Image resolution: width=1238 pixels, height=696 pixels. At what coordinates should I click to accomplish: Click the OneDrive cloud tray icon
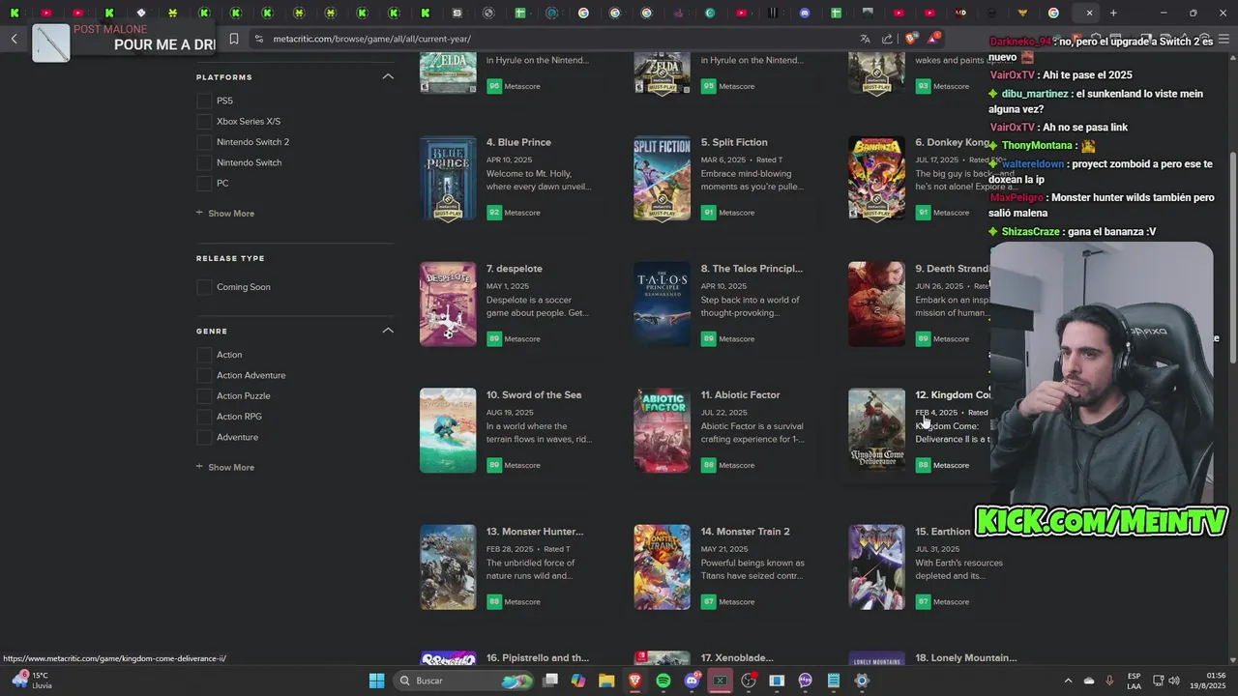click(1089, 681)
